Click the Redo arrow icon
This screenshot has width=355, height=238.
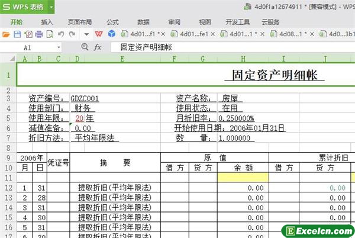coord(72,34)
